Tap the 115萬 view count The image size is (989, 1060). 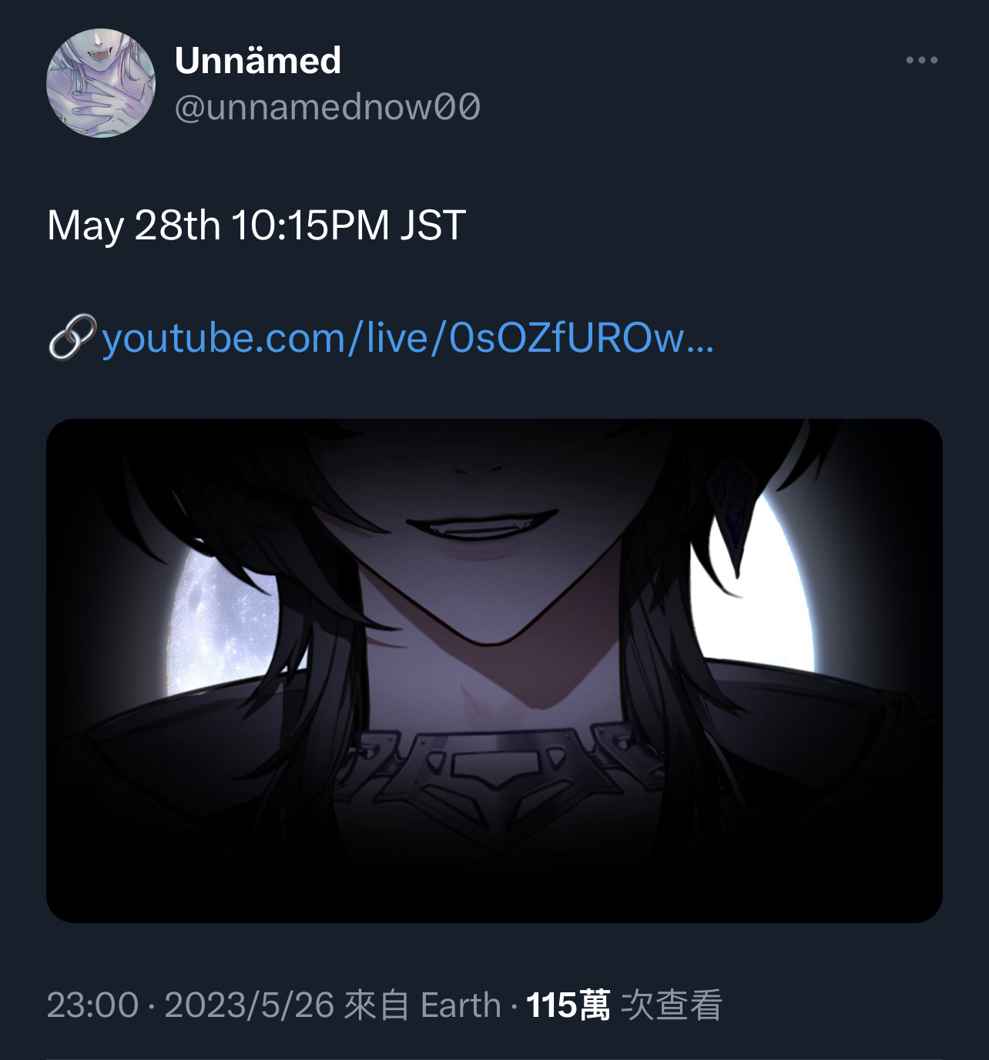(x=568, y=1005)
